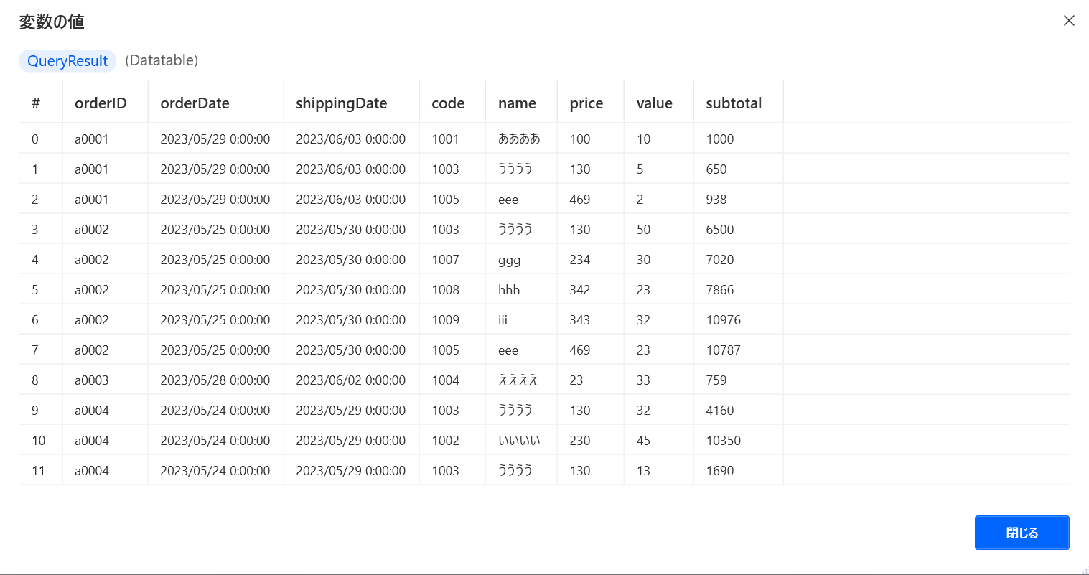Screen dimensions: 1089x575
Task: Select the QueryResult variable label
Action: [x=67, y=61]
